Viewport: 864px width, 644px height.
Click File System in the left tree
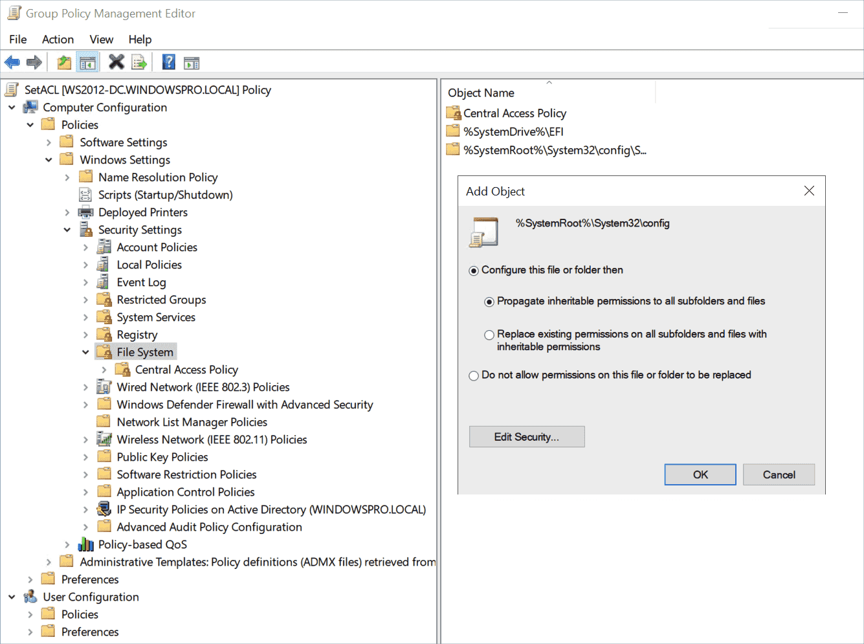tap(145, 351)
